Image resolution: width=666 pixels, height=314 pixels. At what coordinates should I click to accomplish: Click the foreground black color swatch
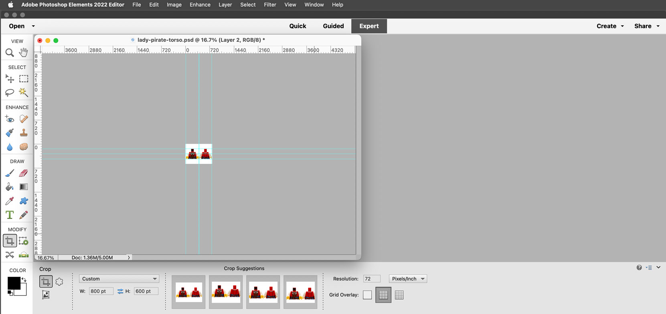(14, 283)
